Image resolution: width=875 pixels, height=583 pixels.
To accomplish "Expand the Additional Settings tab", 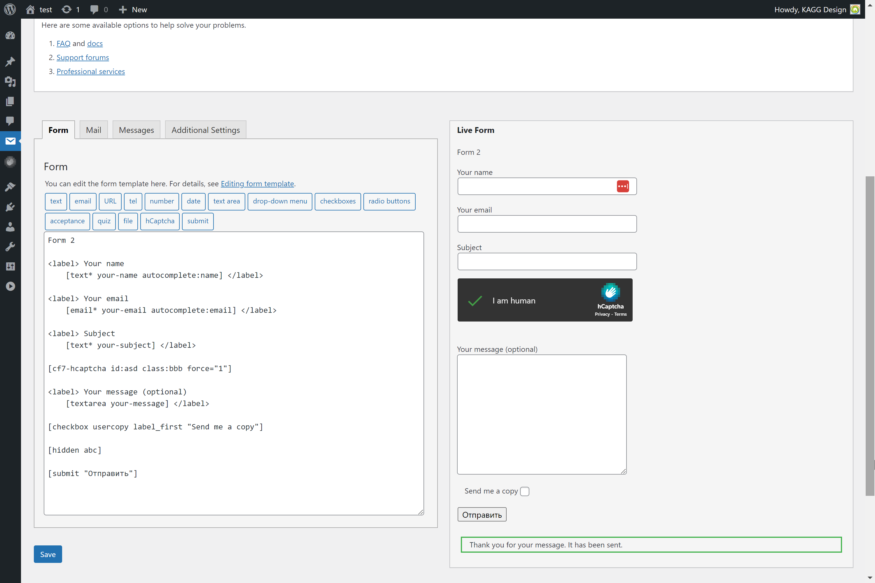I will coord(206,129).
